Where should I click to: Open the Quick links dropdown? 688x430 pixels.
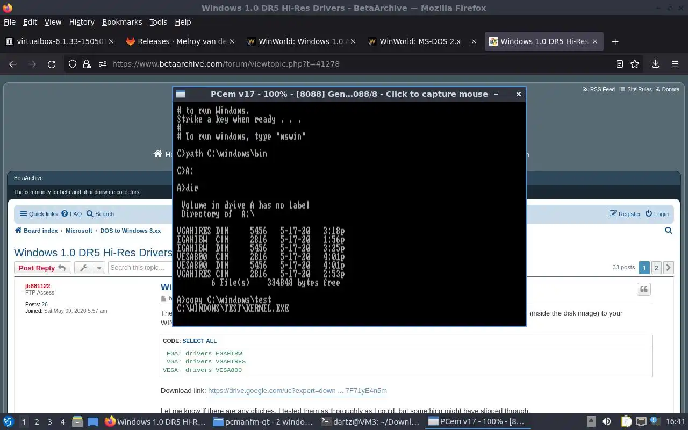click(x=39, y=214)
